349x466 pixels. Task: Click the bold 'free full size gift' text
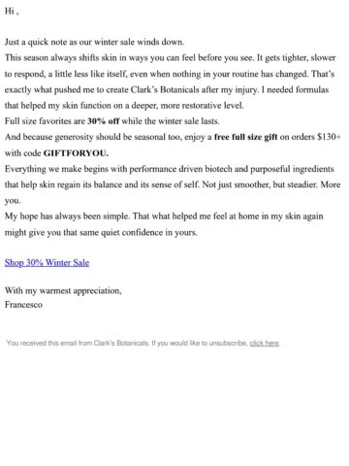245,137
